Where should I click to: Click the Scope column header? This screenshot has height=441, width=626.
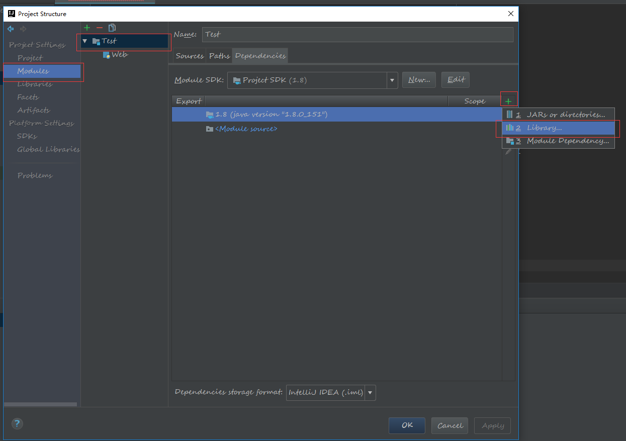tap(475, 101)
